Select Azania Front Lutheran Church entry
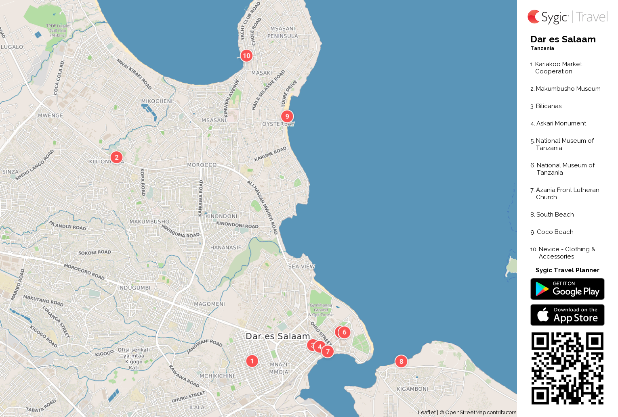This screenshot has width=618, height=417. 565,194
